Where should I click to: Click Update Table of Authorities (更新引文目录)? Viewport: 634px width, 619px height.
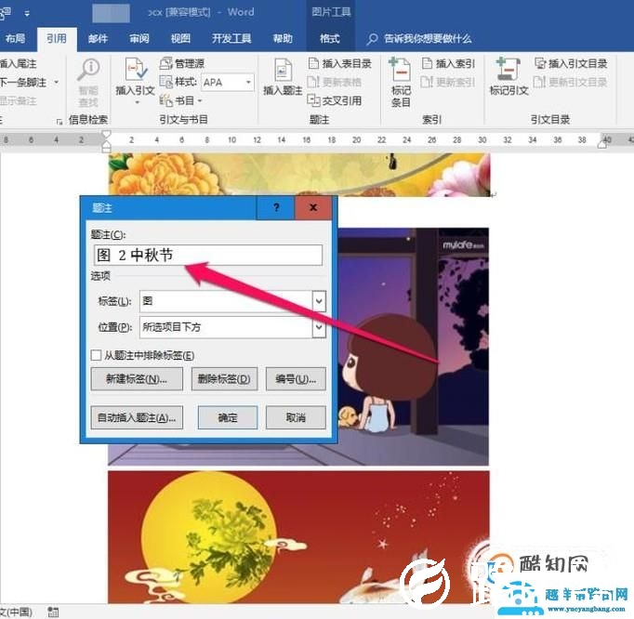coord(571,82)
